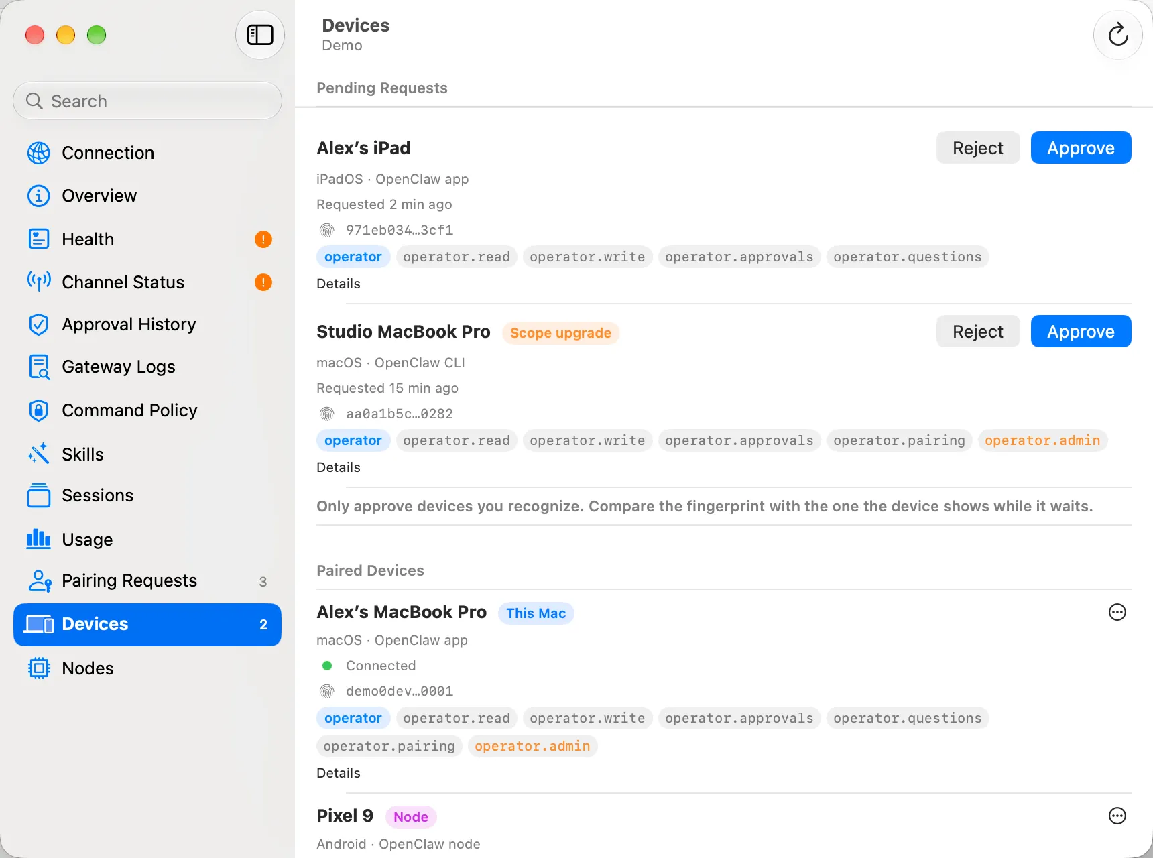The width and height of the screenshot is (1153, 858).
Task: Open the Connection section
Action: (x=147, y=153)
